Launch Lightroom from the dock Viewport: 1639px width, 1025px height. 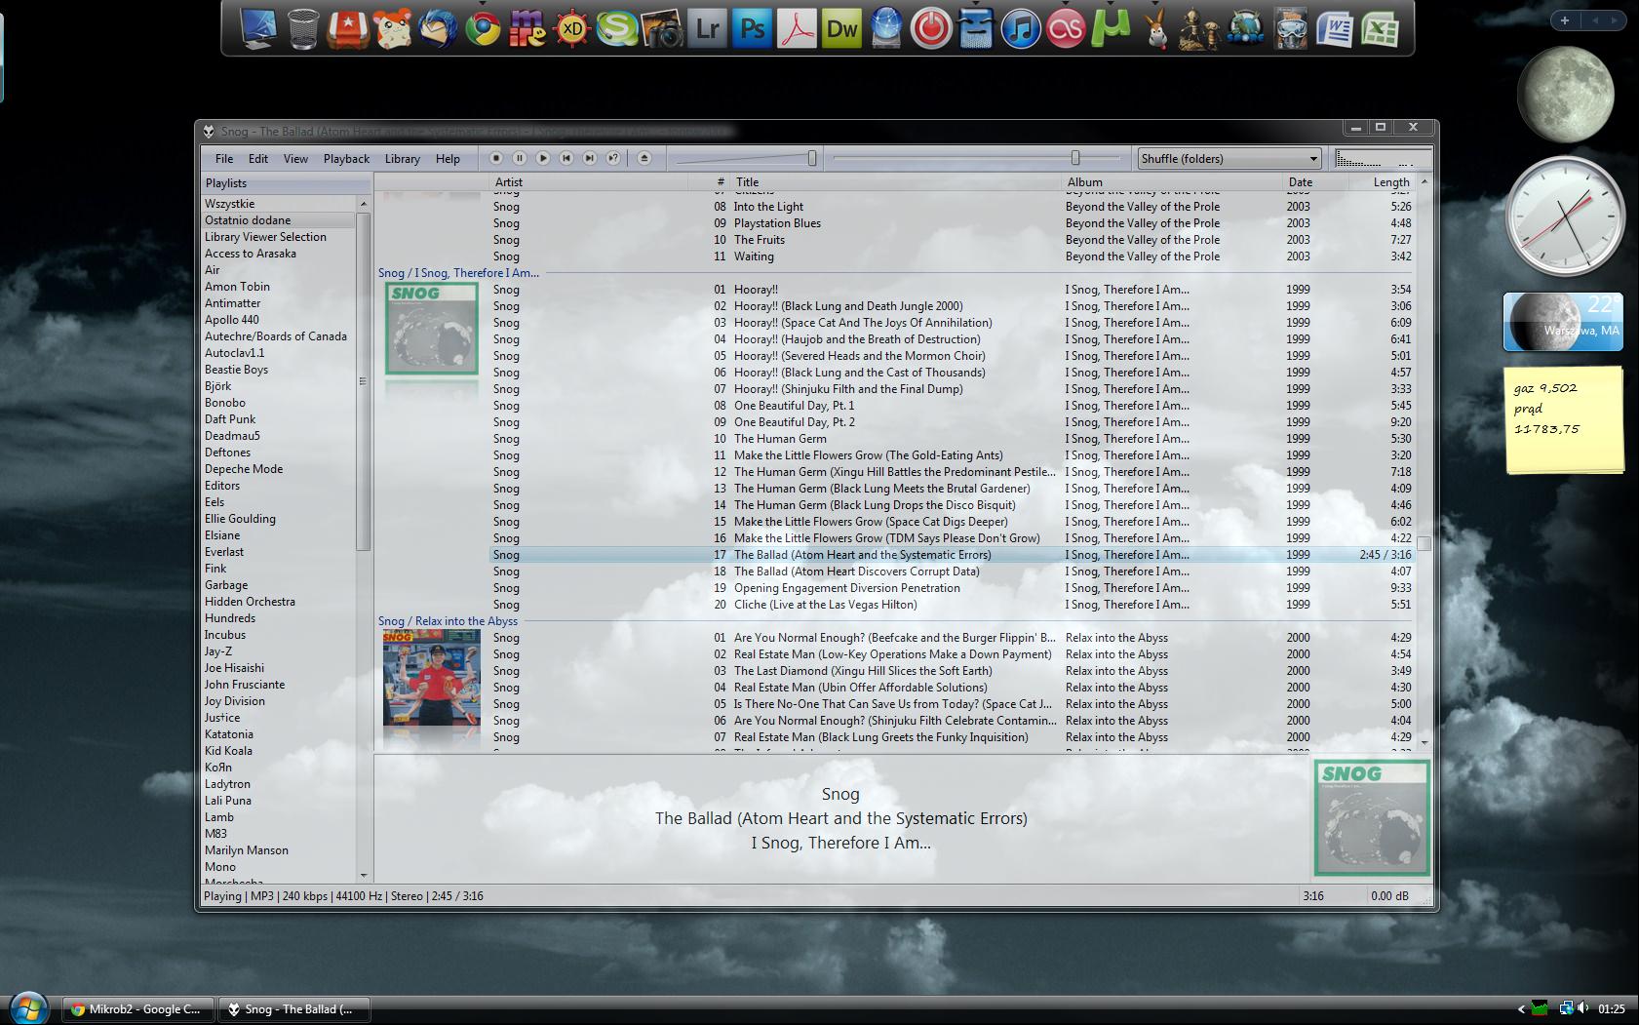tap(707, 28)
